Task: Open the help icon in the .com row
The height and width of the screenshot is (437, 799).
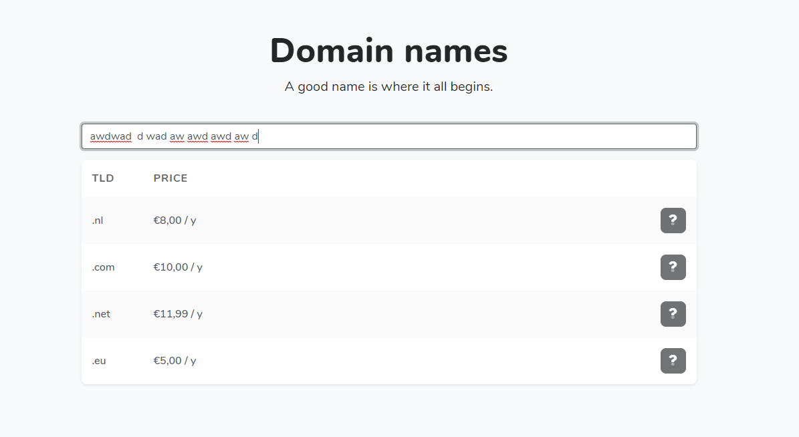Action: (673, 267)
